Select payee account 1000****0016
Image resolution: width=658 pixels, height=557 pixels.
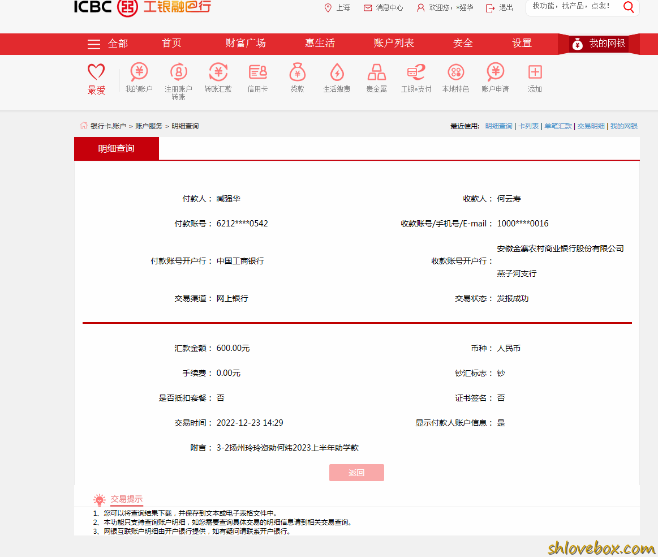tap(522, 224)
